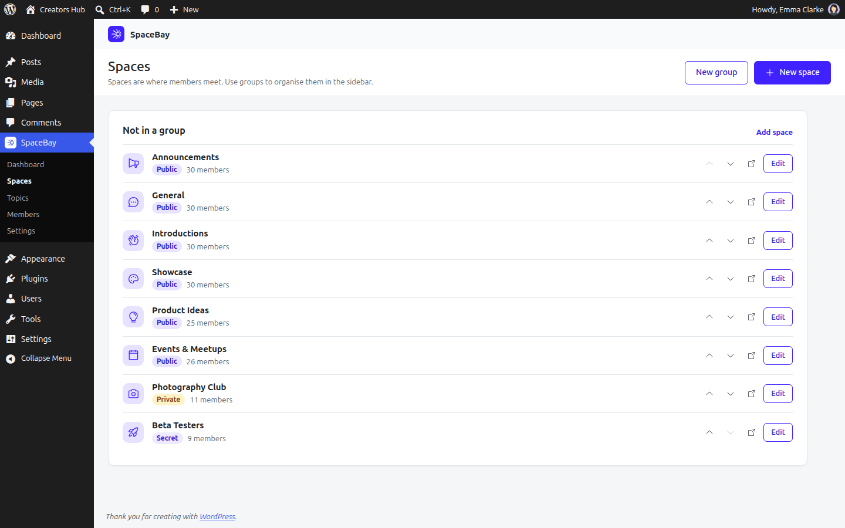Image resolution: width=845 pixels, height=528 pixels.
Task: Open the Ctrl+K search
Action: coord(113,9)
